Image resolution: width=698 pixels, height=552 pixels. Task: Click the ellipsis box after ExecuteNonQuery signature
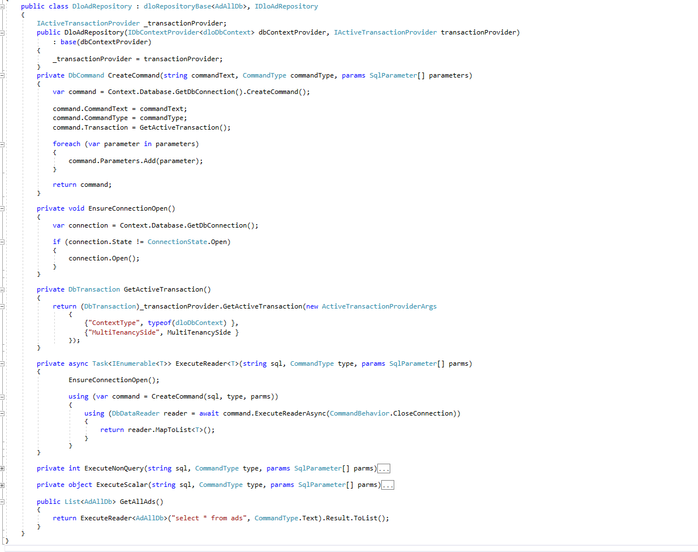384,469
